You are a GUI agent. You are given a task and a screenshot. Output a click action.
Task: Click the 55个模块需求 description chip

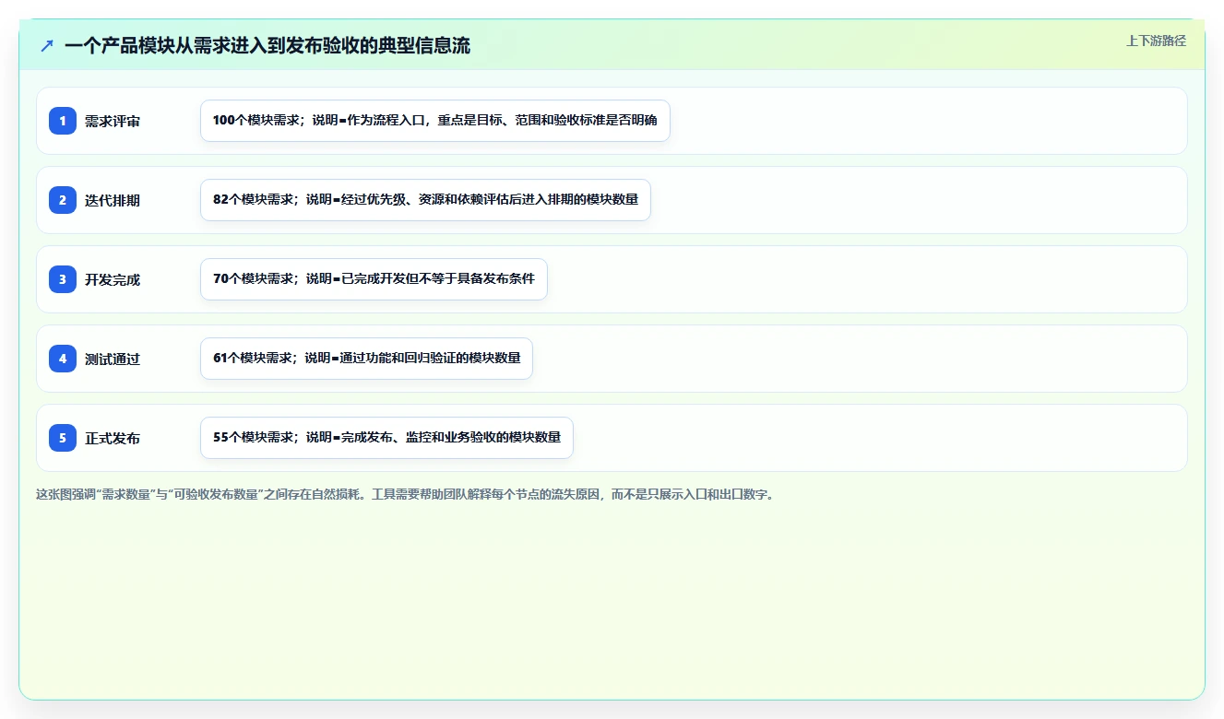coord(386,438)
